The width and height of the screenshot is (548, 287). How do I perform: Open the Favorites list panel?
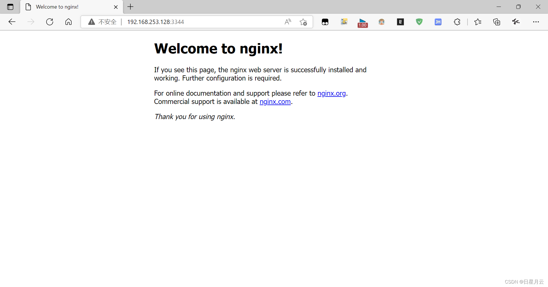pos(478,22)
